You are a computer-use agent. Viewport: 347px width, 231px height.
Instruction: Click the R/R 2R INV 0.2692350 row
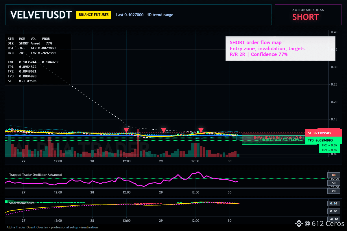tap(32, 53)
